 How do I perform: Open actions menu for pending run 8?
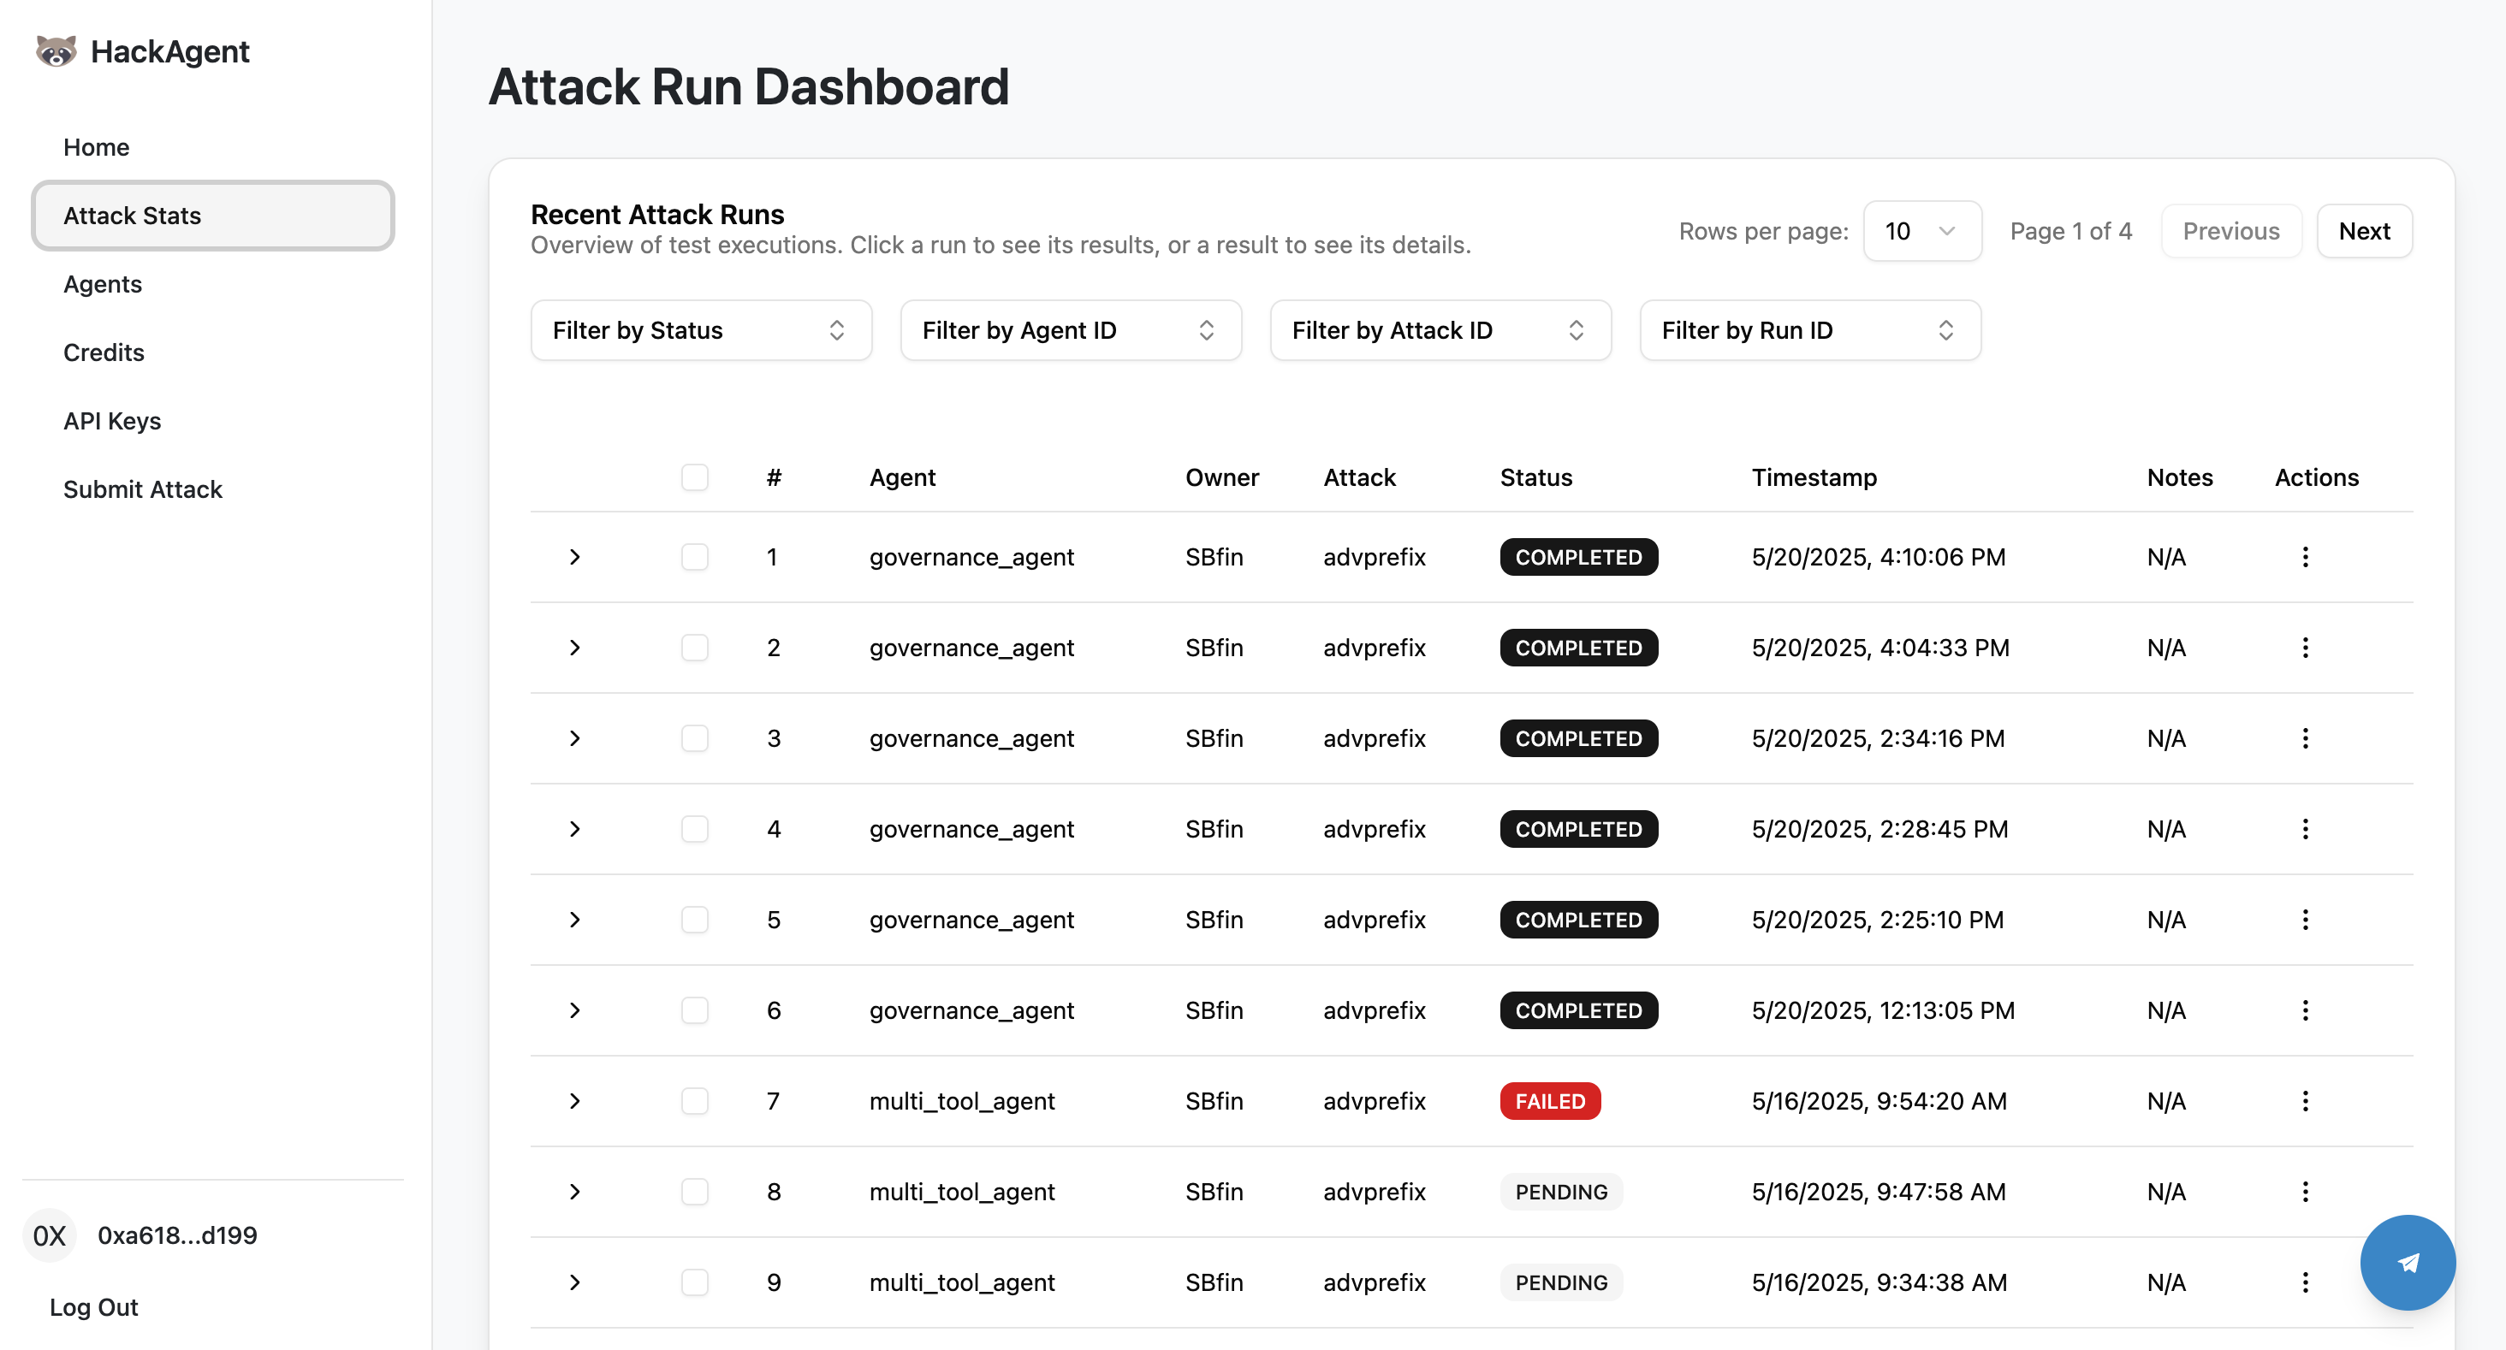tap(2305, 1192)
